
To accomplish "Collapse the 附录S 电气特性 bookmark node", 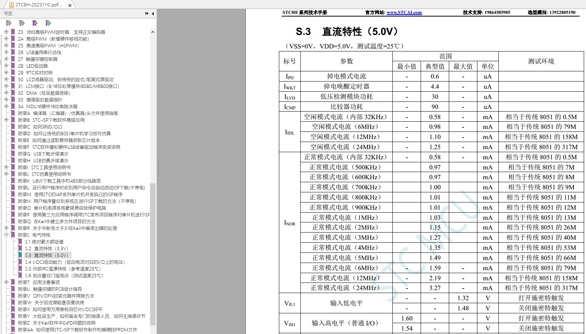I will coord(6,235).
